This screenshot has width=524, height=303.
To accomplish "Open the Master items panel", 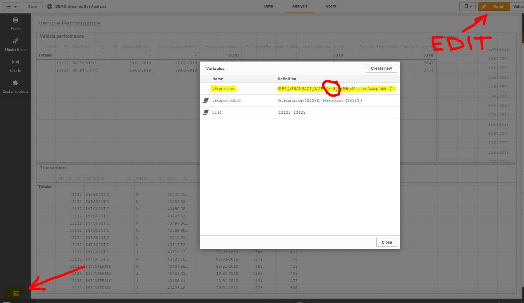I will coord(16,45).
